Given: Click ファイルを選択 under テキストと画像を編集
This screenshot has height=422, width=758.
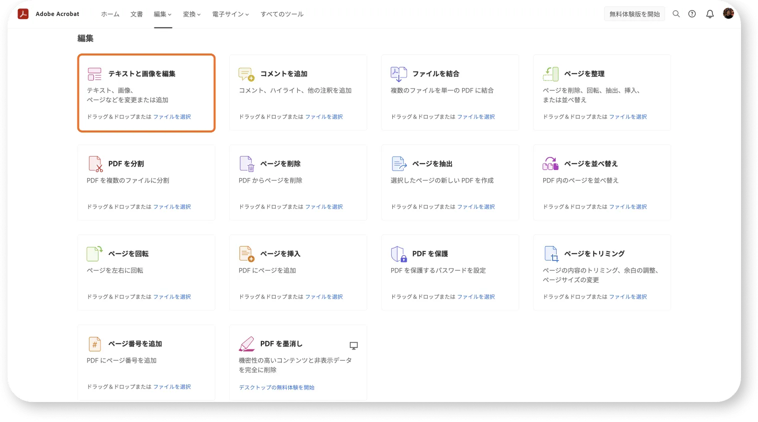Looking at the screenshot, I should (172, 116).
